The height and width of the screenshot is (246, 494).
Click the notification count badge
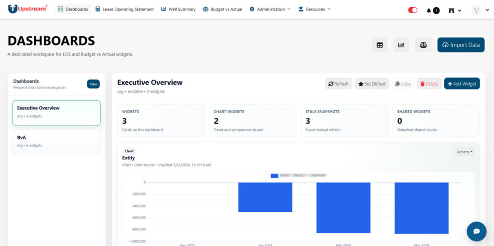436,11
